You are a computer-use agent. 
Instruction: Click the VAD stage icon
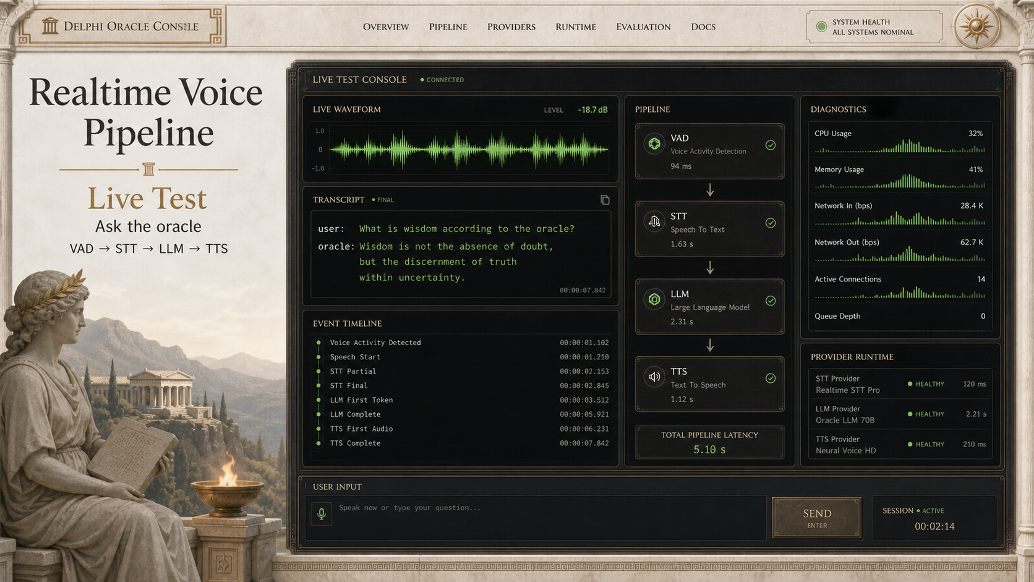coord(654,144)
